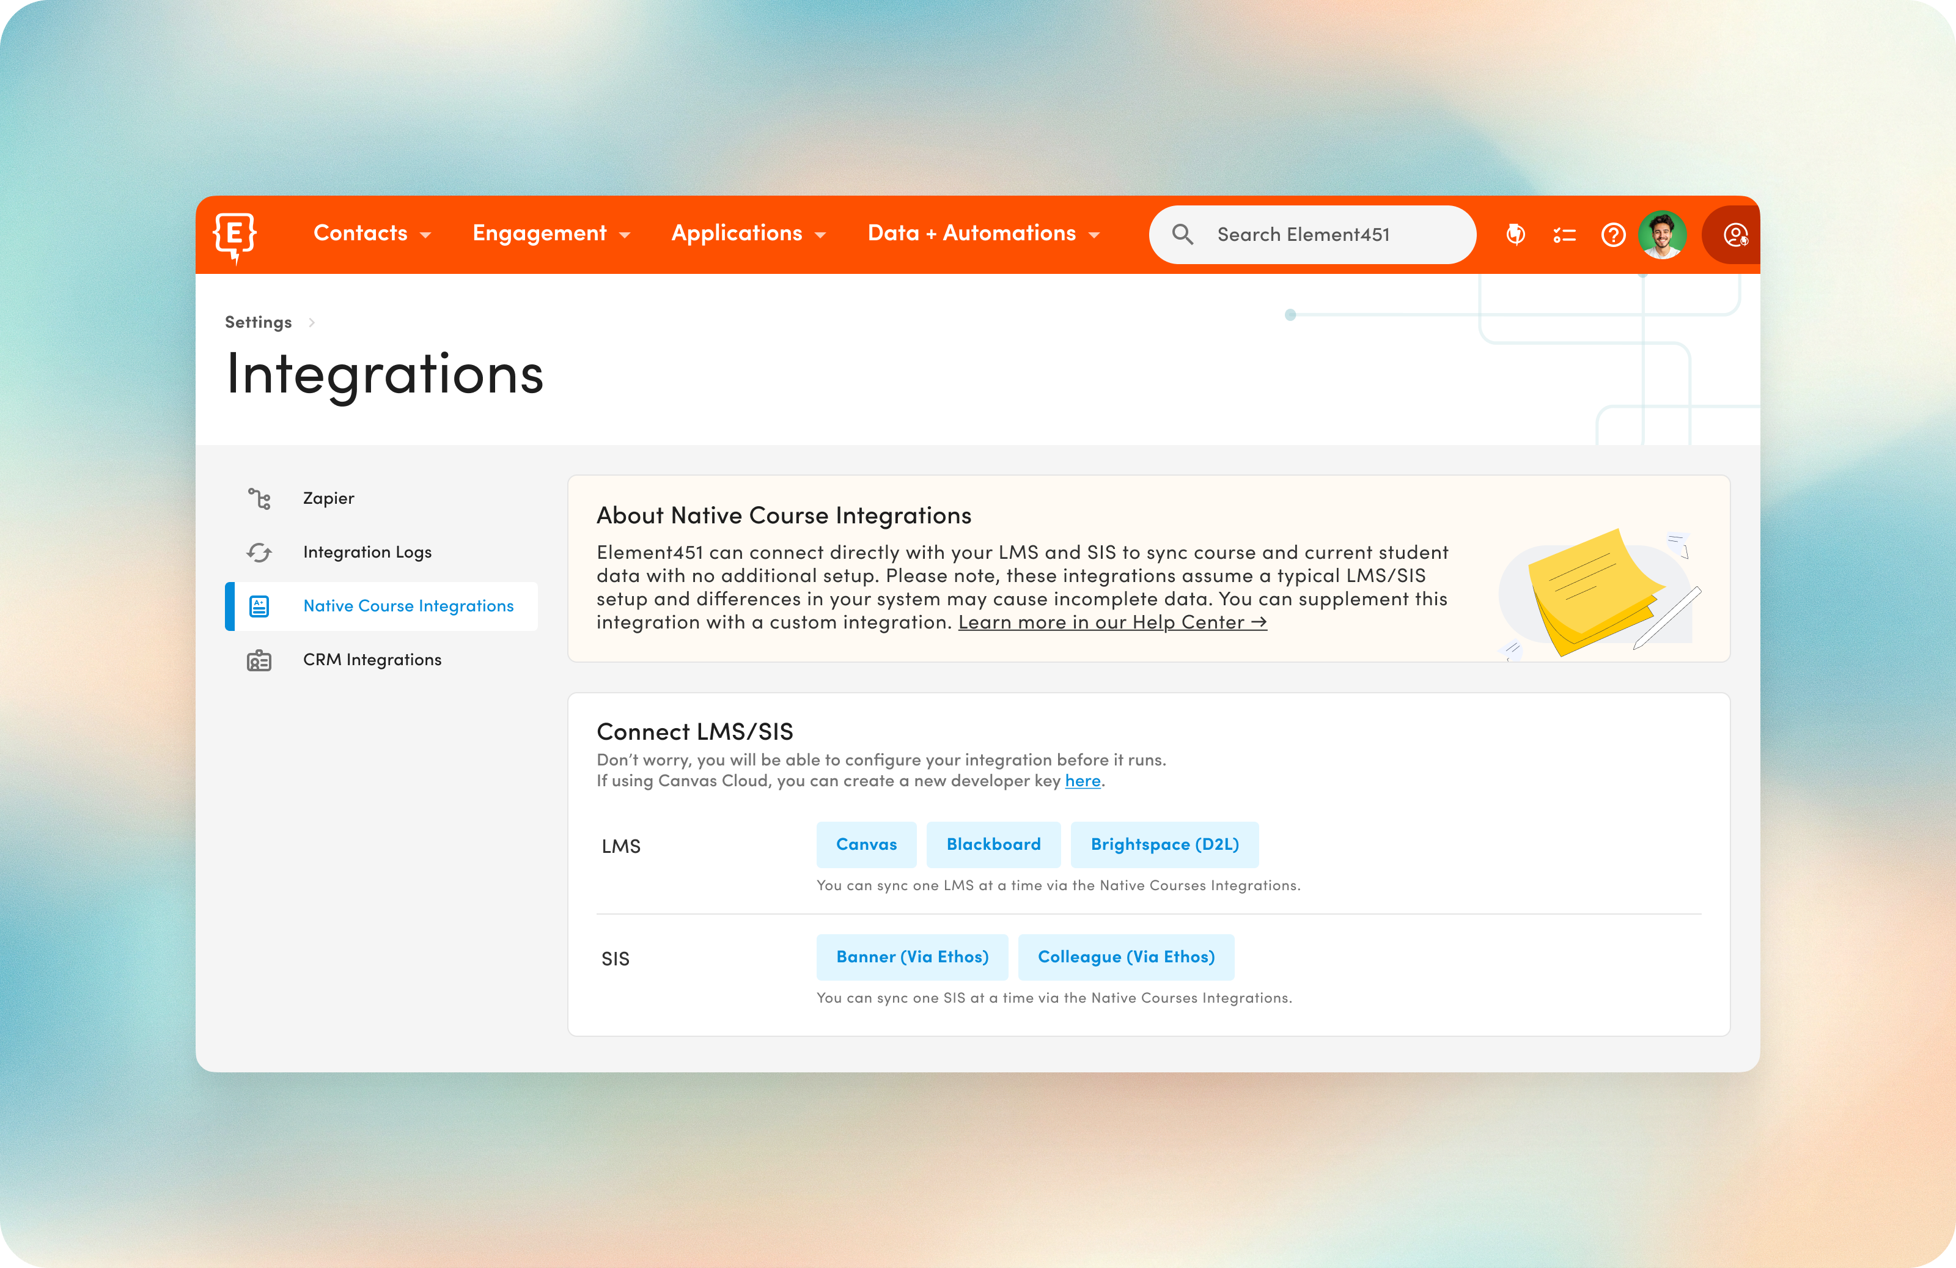This screenshot has height=1268, width=1956.
Task: Click the magnifying glass search icon
Action: tap(1183, 234)
